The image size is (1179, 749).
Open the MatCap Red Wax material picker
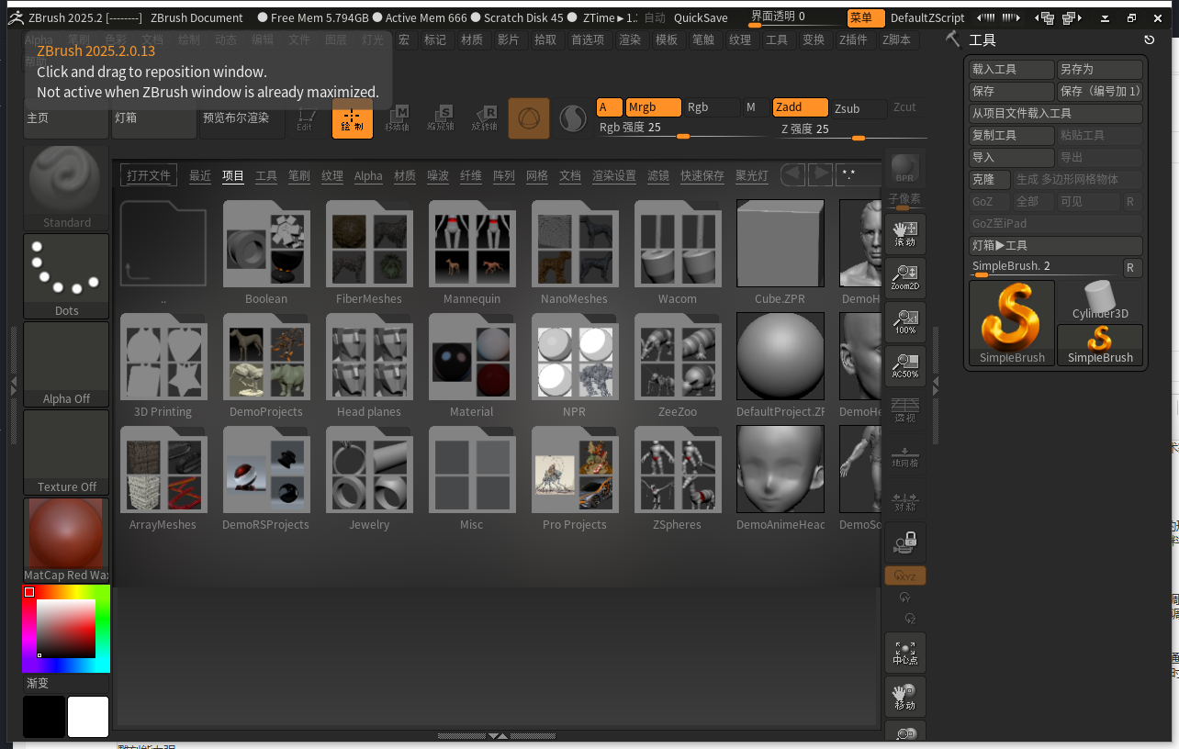pos(66,540)
